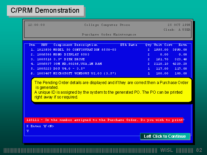Click the 12:00:00 time display
The image size is (207, 155).
[x=36, y=25]
